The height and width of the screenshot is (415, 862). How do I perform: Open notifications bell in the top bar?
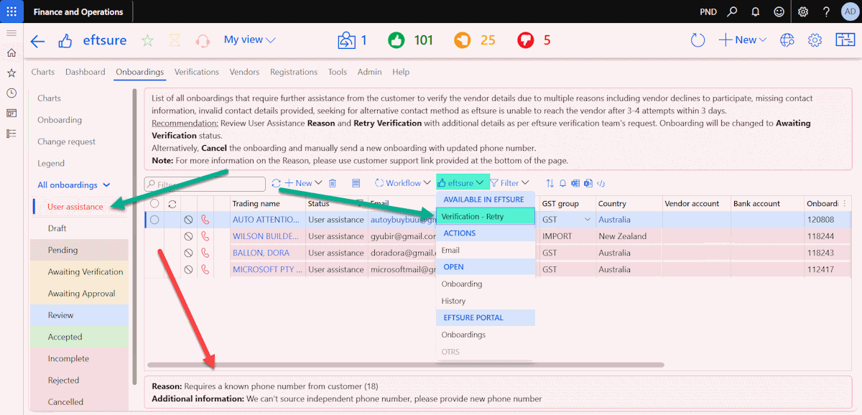756,11
